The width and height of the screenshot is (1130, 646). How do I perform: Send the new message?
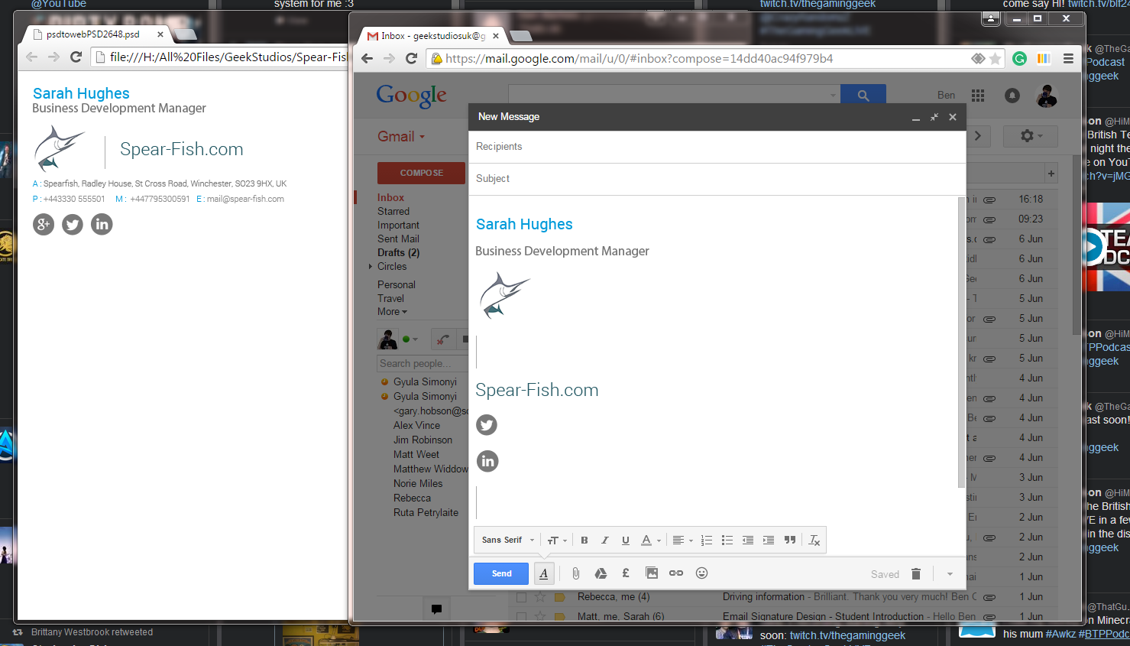coord(501,573)
